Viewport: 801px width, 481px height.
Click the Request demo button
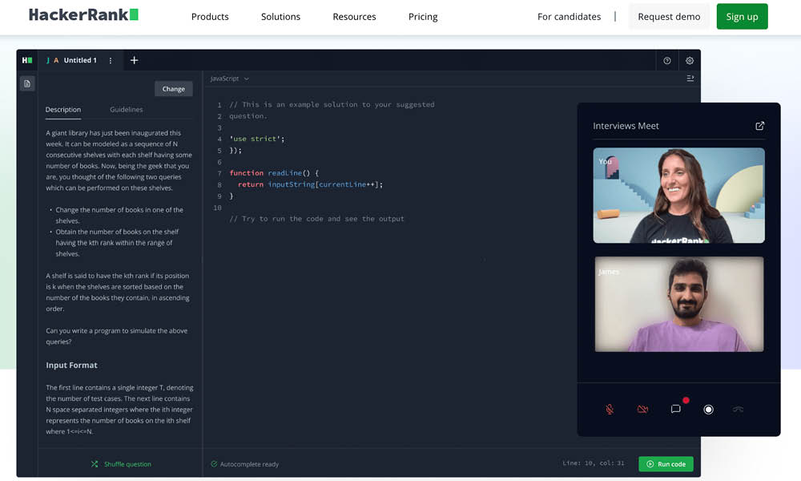click(x=669, y=17)
